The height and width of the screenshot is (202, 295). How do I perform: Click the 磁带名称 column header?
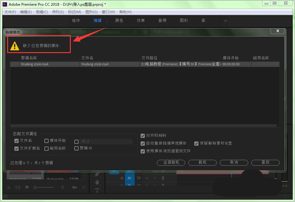261,58
